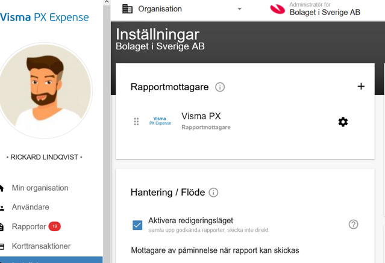385x263 pixels.
Task: Click the drag handle on Visma PX row
Action: (136, 122)
